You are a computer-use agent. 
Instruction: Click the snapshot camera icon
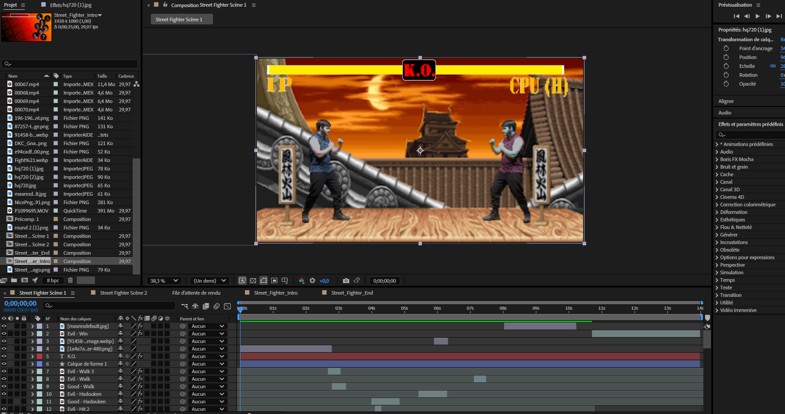click(x=346, y=280)
